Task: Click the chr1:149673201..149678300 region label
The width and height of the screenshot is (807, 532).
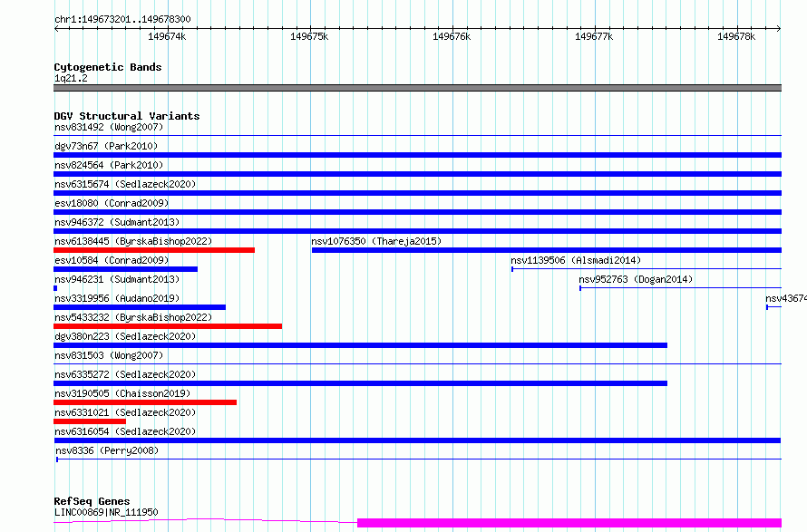Action: 122,19
